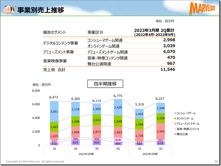Click the Marvelous Inc. copyright footer text
Viewport: 221px width, 166px height.
(35, 161)
